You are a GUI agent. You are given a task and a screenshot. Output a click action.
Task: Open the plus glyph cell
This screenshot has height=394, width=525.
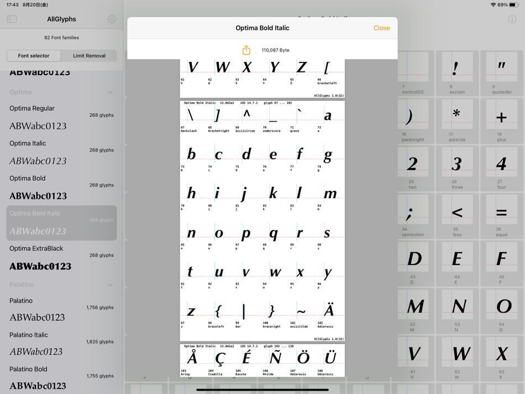click(x=501, y=121)
